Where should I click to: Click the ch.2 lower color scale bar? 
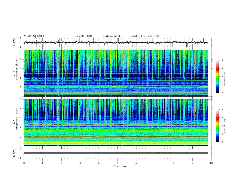tap(217, 126)
